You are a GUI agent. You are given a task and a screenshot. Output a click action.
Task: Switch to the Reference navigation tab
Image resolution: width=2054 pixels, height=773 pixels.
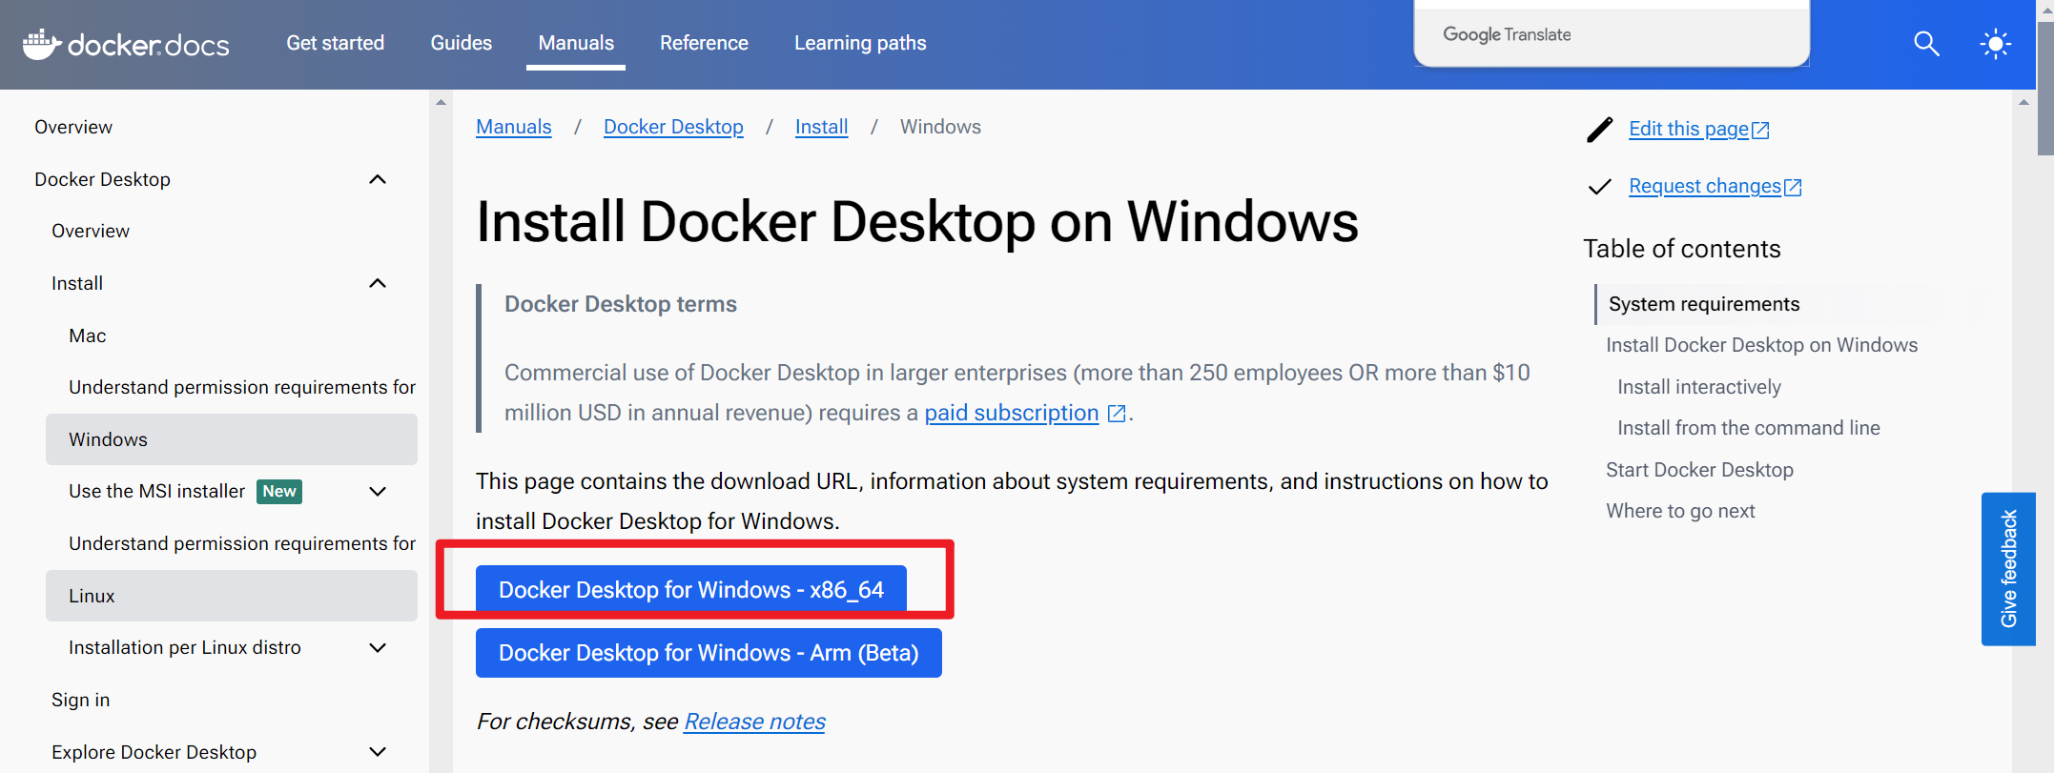point(704,43)
